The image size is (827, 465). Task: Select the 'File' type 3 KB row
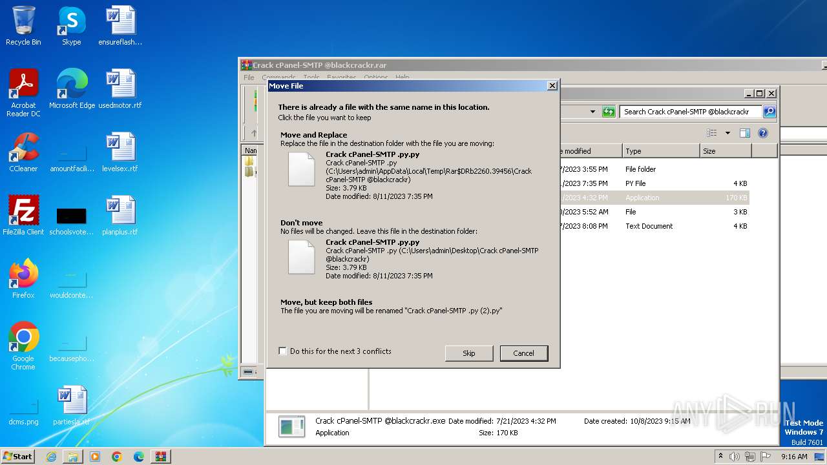point(654,212)
